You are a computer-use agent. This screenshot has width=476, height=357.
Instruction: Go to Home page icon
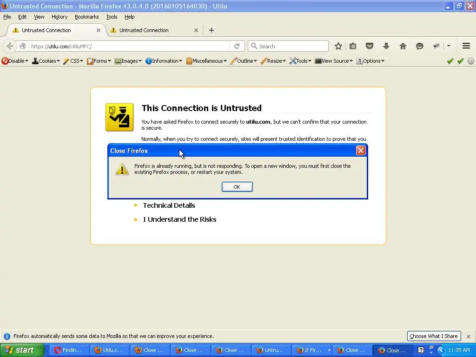(403, 46)
